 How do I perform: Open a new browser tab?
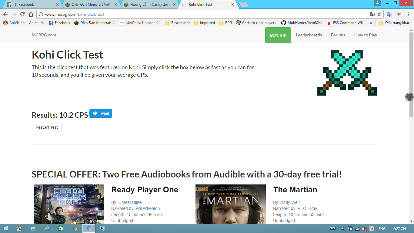coord(244,5)
